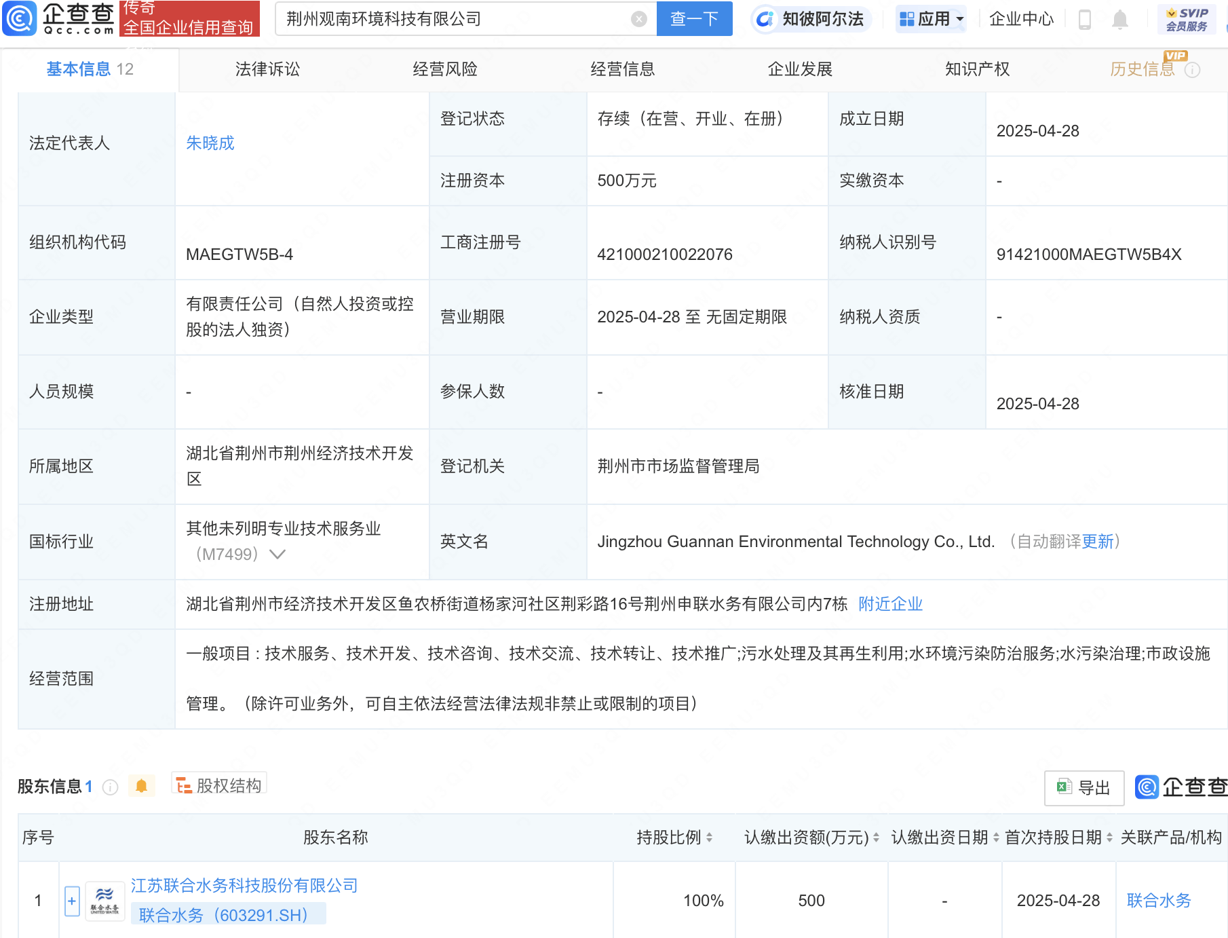Click 登记机关 value 荆州市市场监督管理局
The height and width of the screenshot is (938, 1228).
tap(678, 466)
